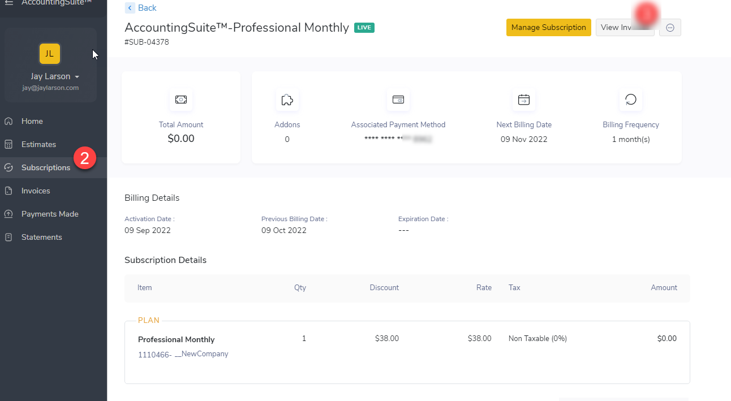The image size is (731, 401).
Task: Select the Addons puzzle icon
Action: pos(287,100)
